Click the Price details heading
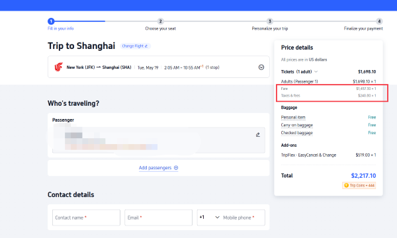The width and height of the screenshot is (397, 238). [x=297, y=48]
